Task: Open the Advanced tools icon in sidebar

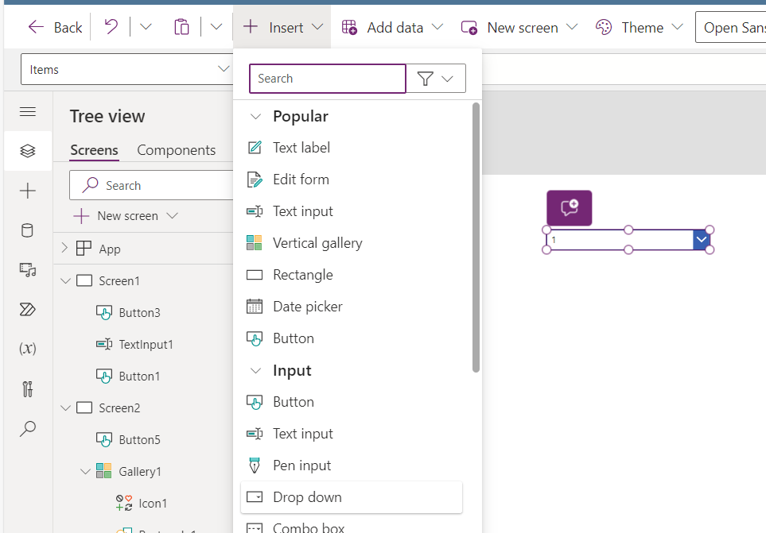Action: tap(28, 388)
